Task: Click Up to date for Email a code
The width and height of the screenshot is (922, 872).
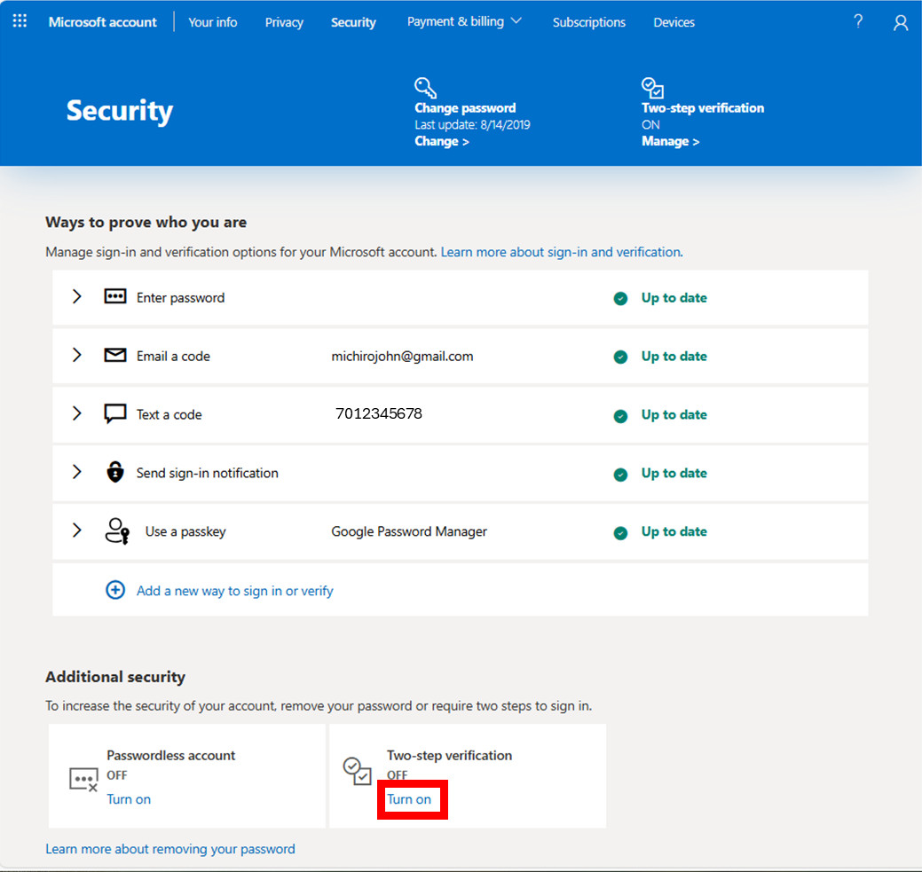Action: (x=674, y=356)
